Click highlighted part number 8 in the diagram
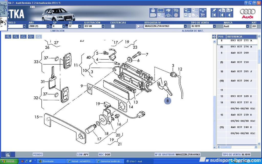 (168, 101)
